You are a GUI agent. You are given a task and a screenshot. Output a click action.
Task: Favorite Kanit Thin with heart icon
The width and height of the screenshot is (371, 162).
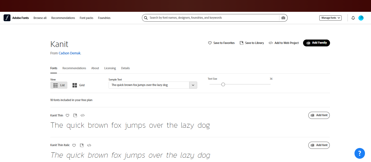[67, 116]
